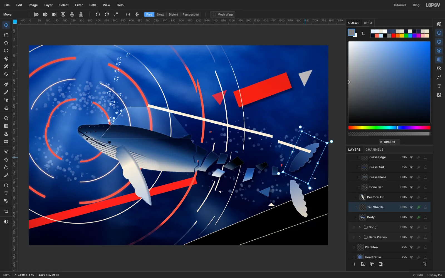Screen dimensions: 445x278
Task: Click the hex color input field
Action: click(x=389, y=142)
